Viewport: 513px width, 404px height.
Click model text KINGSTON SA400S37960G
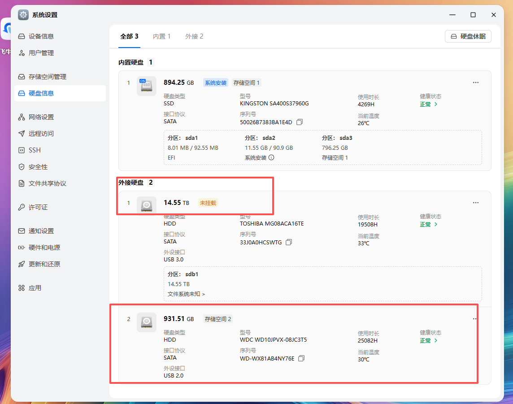pyautogui.click(x=274, y=104)
